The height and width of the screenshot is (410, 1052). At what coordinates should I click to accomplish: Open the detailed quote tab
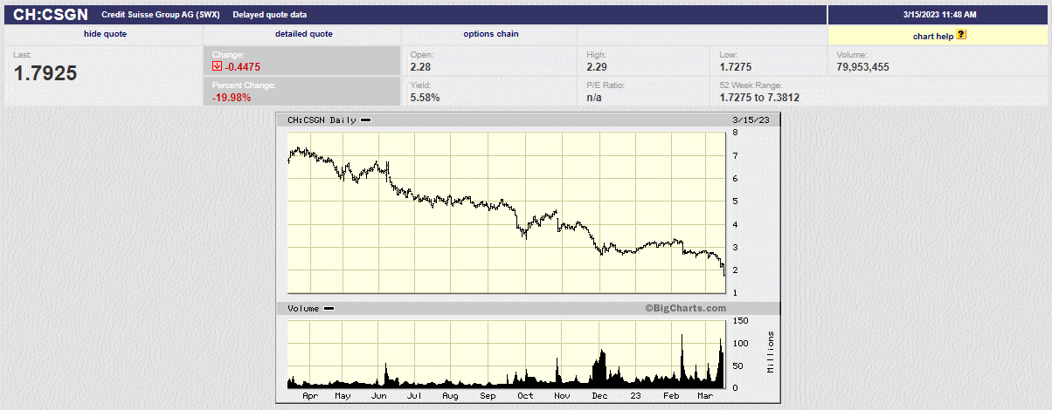tap(303, 34)
